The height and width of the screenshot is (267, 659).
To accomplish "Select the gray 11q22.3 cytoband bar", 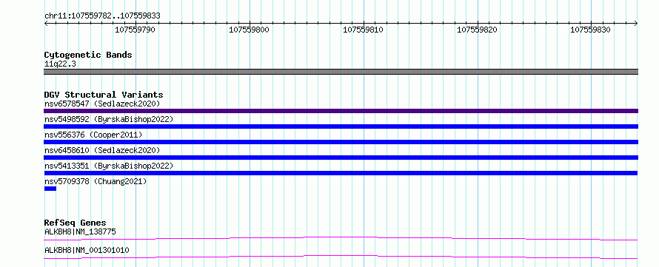I will click(341, 71).
